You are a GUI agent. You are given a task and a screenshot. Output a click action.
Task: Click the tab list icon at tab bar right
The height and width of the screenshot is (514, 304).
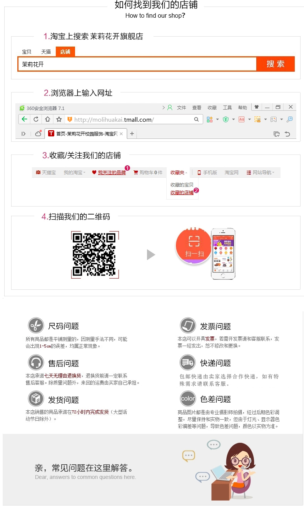(x=276, y=134)
